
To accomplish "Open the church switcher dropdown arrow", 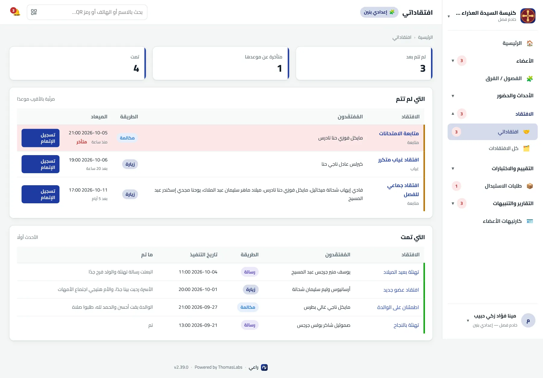I will 449,16.
